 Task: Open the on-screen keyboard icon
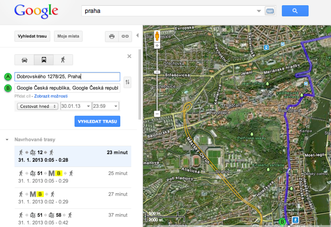[270, 11]
